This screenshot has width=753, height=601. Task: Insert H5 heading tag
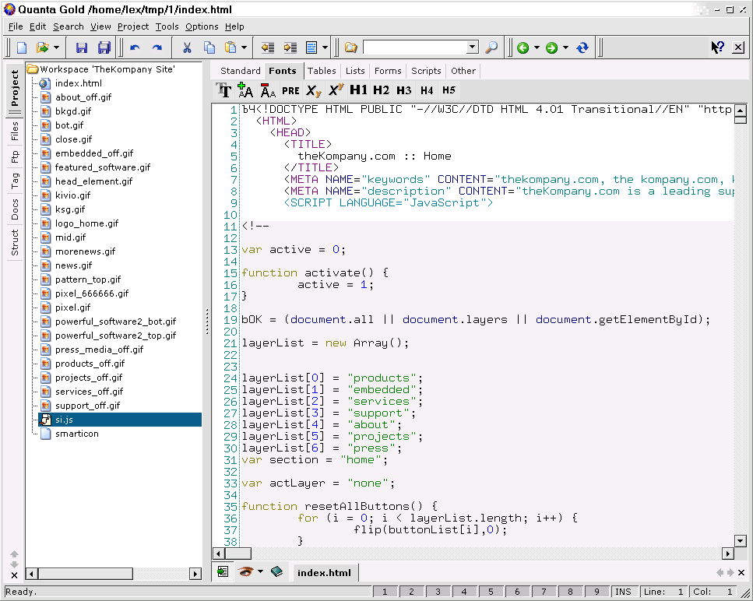click(449, 90)
